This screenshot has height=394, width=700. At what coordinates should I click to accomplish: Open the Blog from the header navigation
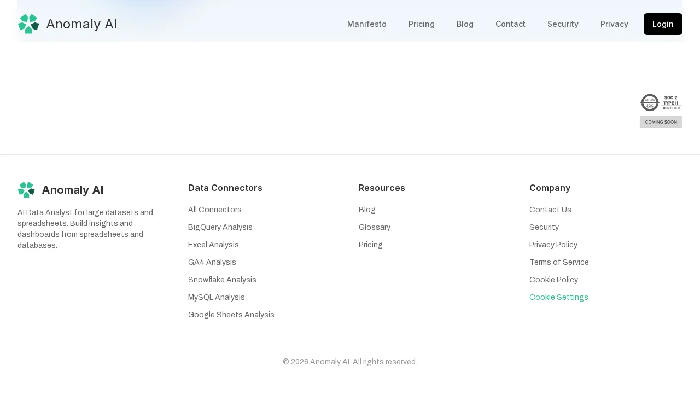(x=465, y=24)
